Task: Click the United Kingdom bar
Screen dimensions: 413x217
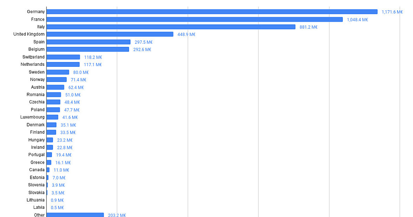Action: [110, 34]
